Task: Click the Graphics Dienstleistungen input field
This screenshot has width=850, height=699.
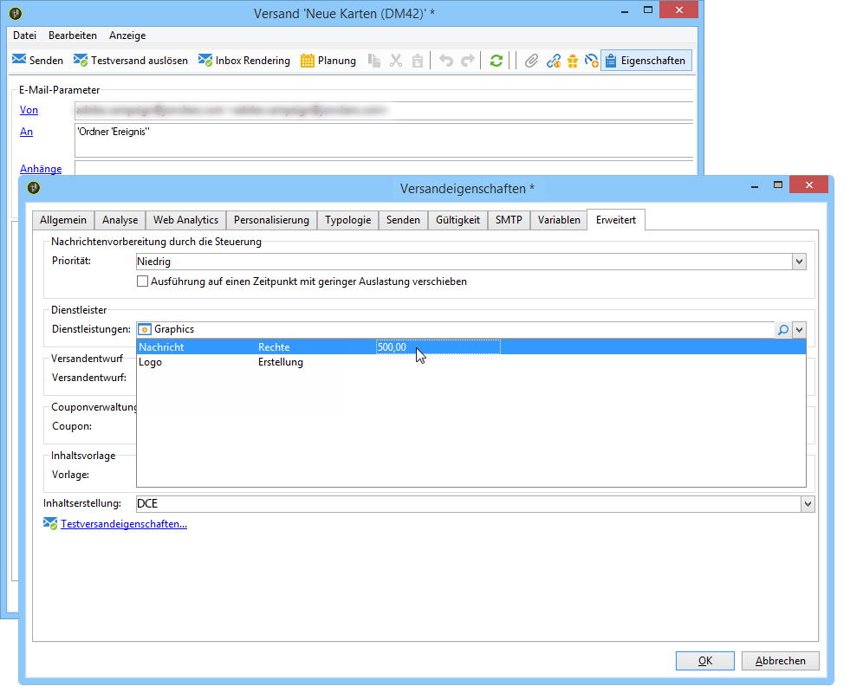Action: (x=456, y=329)
